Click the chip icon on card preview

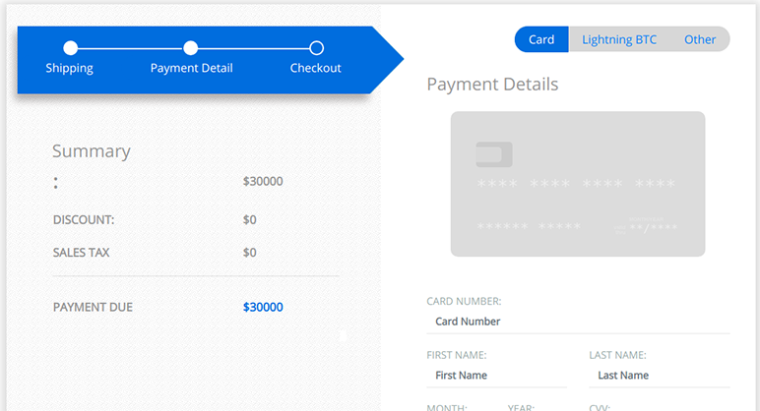[x=494, y=154]
